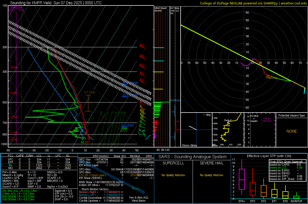
Task: Select the 700 pressure level label
Action: [x=5, y=123]
